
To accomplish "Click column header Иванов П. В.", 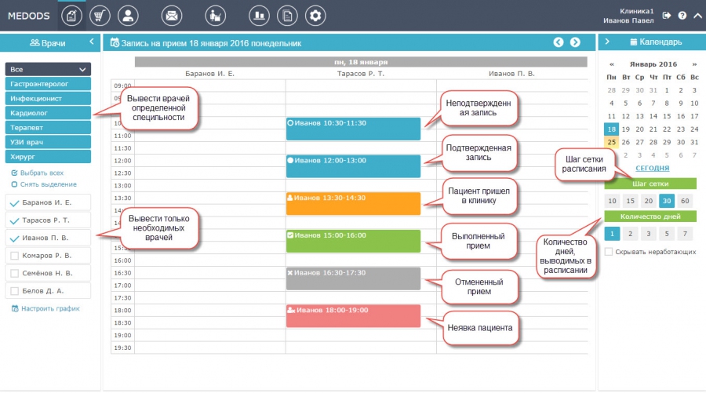I will [511, 74].
